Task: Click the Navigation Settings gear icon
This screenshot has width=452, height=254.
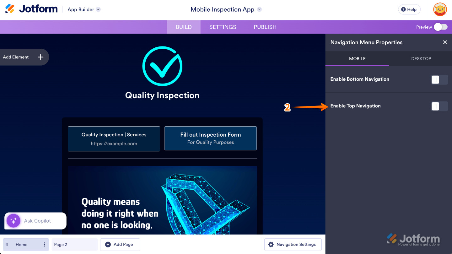Action: (x=271, y=245)
